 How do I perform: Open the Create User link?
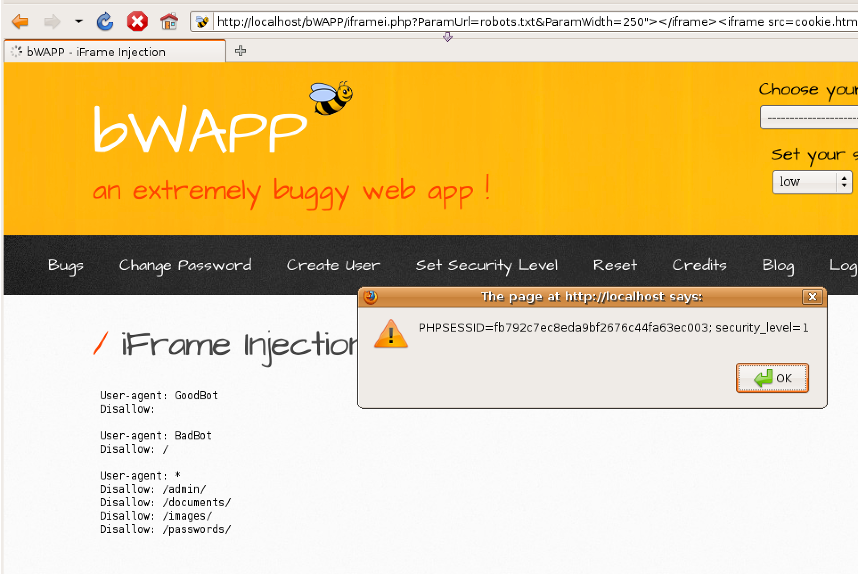(333, 266)
